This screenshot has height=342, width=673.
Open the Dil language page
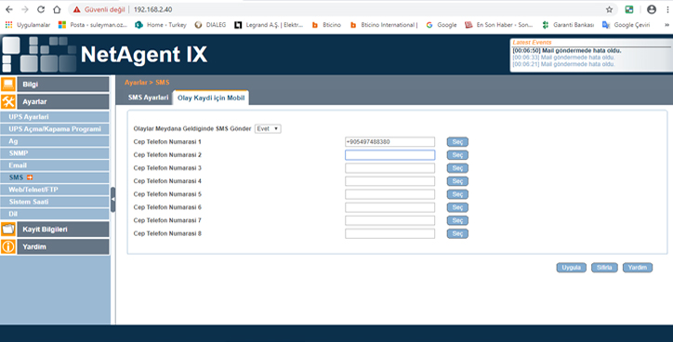click(55, 214)
